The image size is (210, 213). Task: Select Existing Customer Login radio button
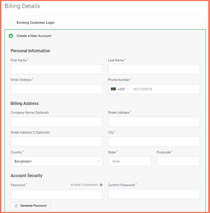pyautogui.click(x=11, y=23)
